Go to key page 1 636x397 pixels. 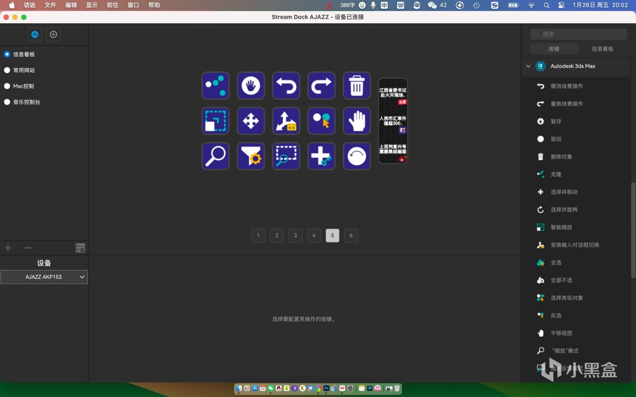point(258,235)
